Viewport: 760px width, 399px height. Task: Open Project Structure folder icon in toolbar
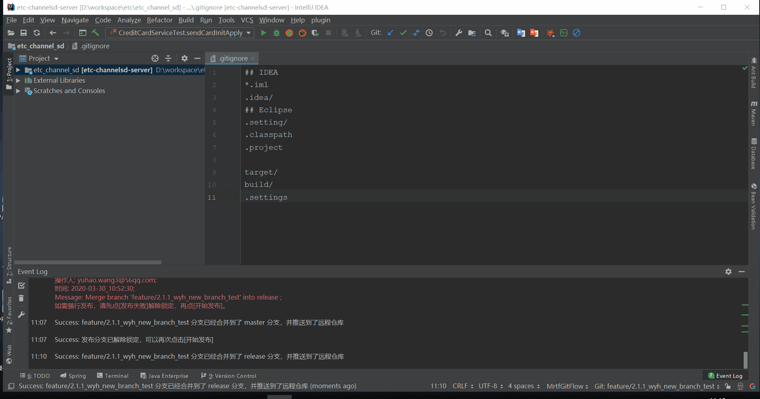pyautogui.click(x=472, y=33)
